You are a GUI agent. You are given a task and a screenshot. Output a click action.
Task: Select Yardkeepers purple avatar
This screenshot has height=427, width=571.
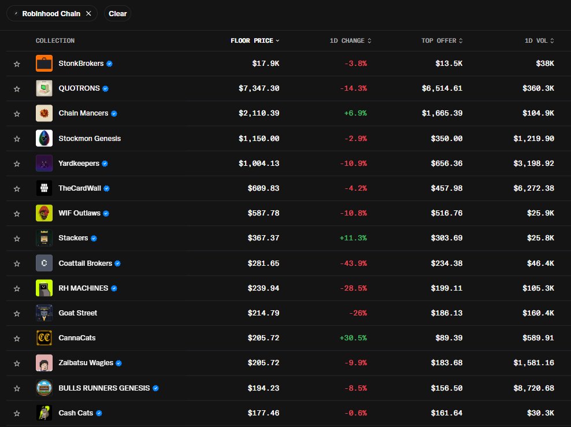coord(44,163)
